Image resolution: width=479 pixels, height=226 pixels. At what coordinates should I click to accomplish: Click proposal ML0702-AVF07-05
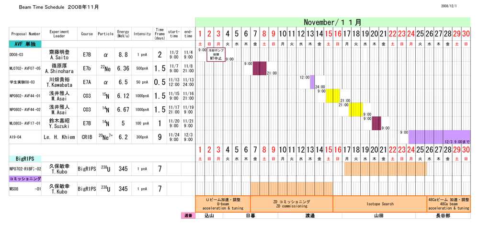[x=25, y=69]
